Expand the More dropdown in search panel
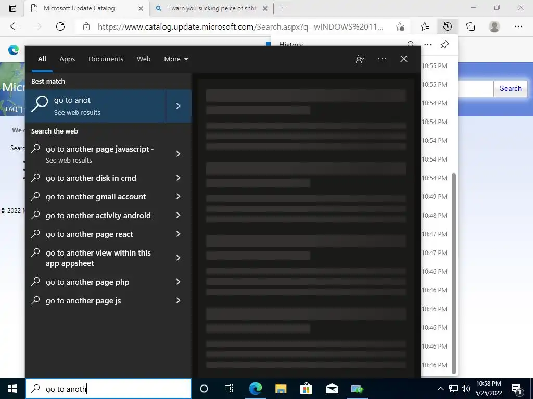The width and height of the screenshot is (533, 399). (176, 59)
